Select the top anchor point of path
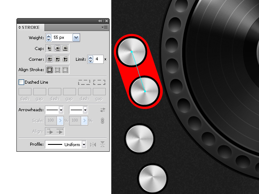259x194 pixels. (x=132, y=52)
